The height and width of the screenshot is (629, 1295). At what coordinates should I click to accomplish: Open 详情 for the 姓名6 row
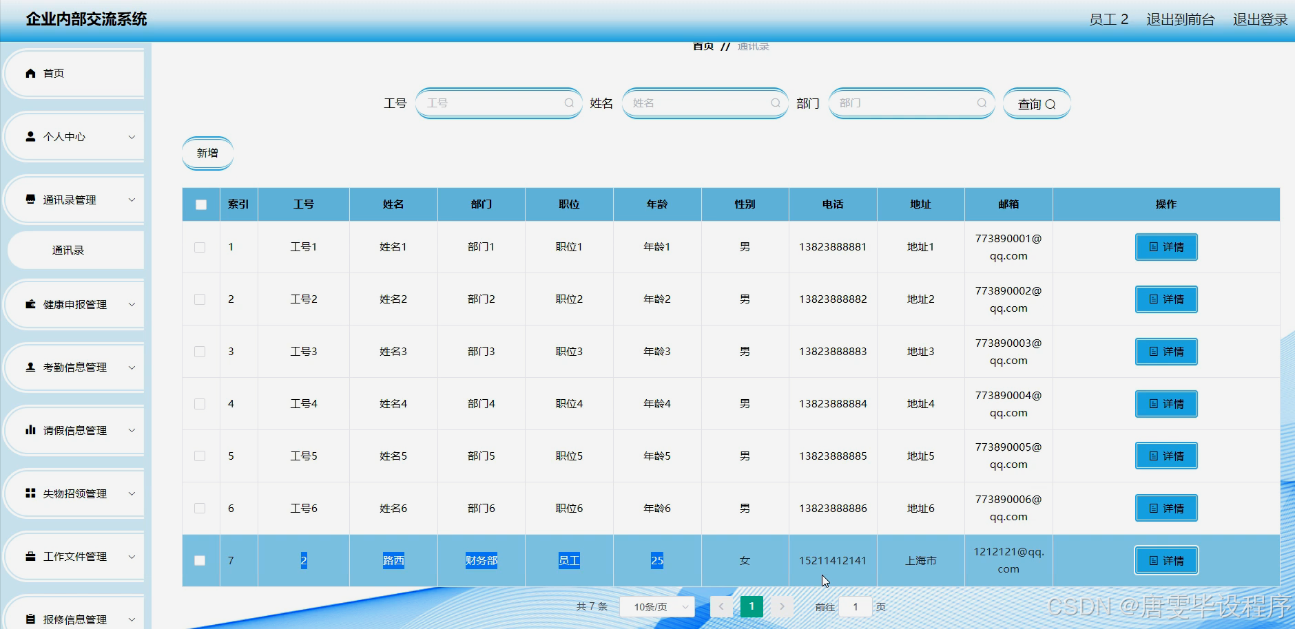[x=1166, y=509]
